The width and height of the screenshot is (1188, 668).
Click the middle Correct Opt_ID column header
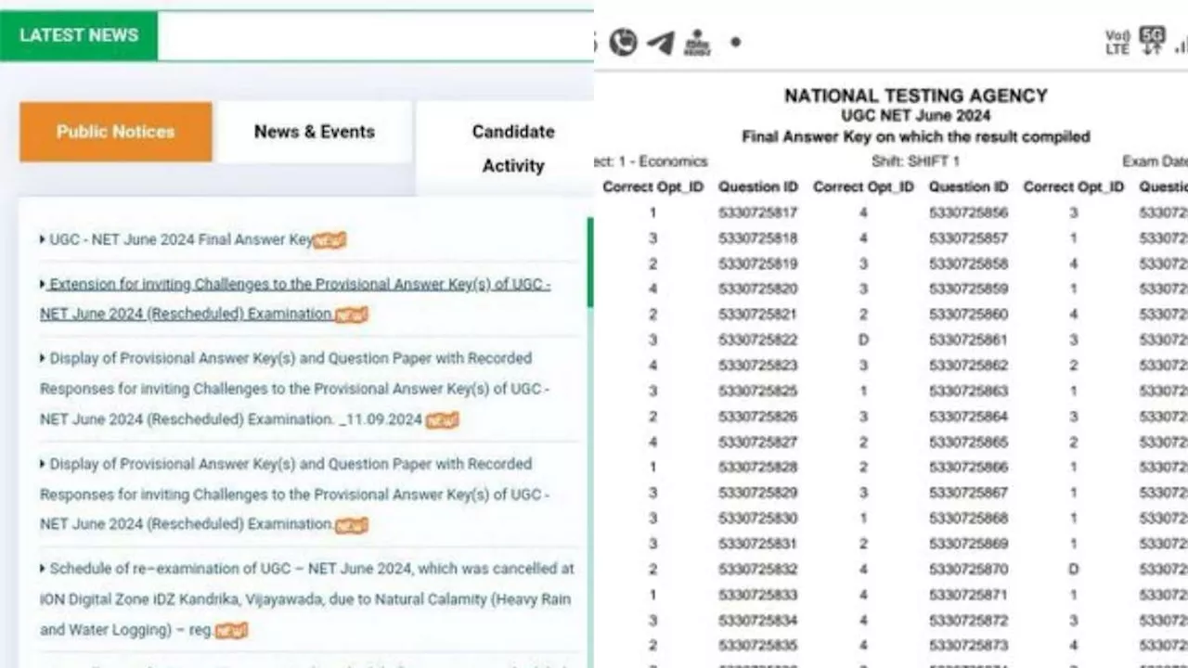coord(863,186)
